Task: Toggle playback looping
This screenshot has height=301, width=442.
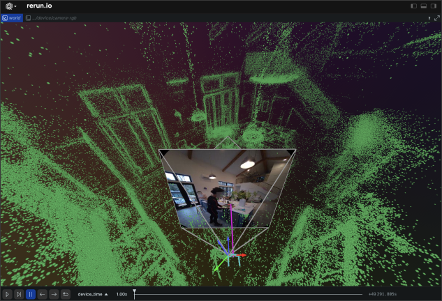Action: click(66, 294)
